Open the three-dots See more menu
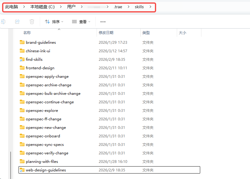Viewport: 250px width, 179px height. 103,22
